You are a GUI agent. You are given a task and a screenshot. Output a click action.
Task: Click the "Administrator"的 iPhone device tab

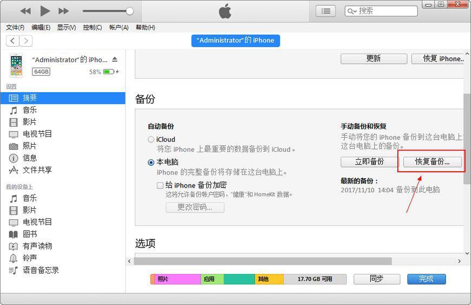coord(235,41)
